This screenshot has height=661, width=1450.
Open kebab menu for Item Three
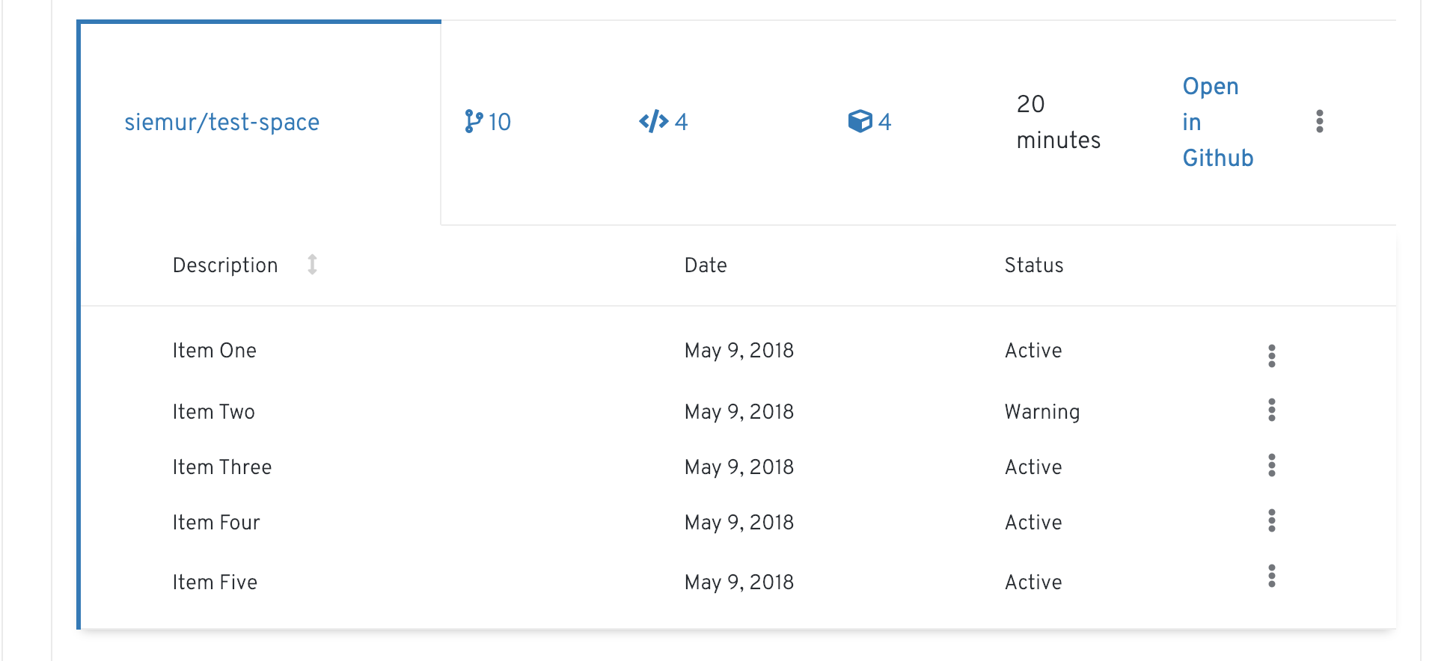[1271, 465]
